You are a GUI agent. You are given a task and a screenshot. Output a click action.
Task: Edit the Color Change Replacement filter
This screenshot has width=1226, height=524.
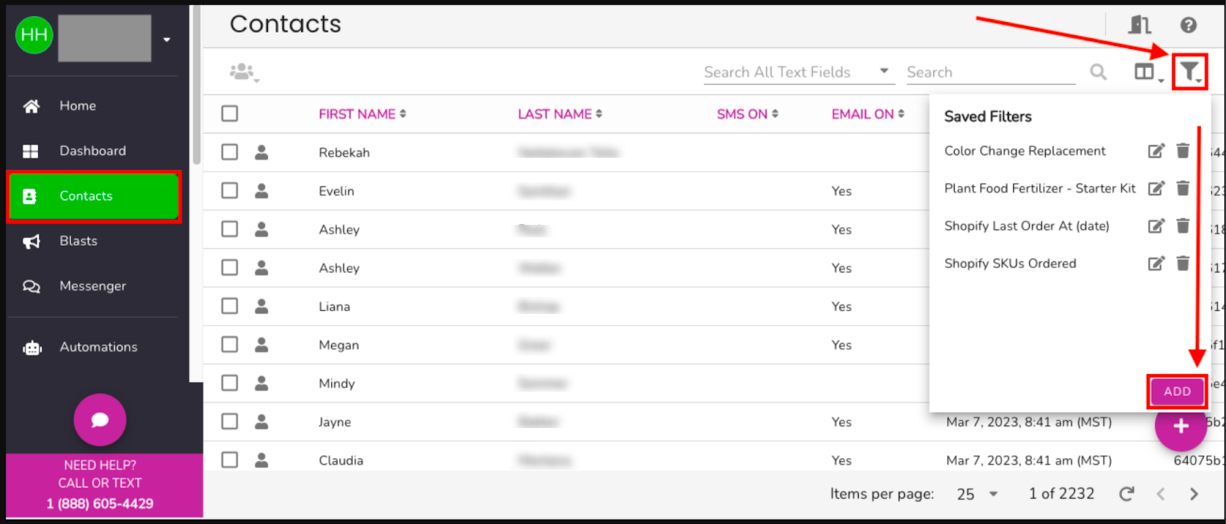click(1156, 151)
